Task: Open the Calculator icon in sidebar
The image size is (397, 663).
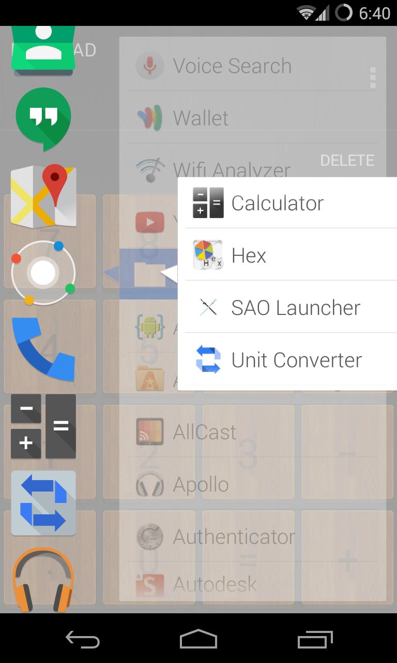Action: coord(43,426)
